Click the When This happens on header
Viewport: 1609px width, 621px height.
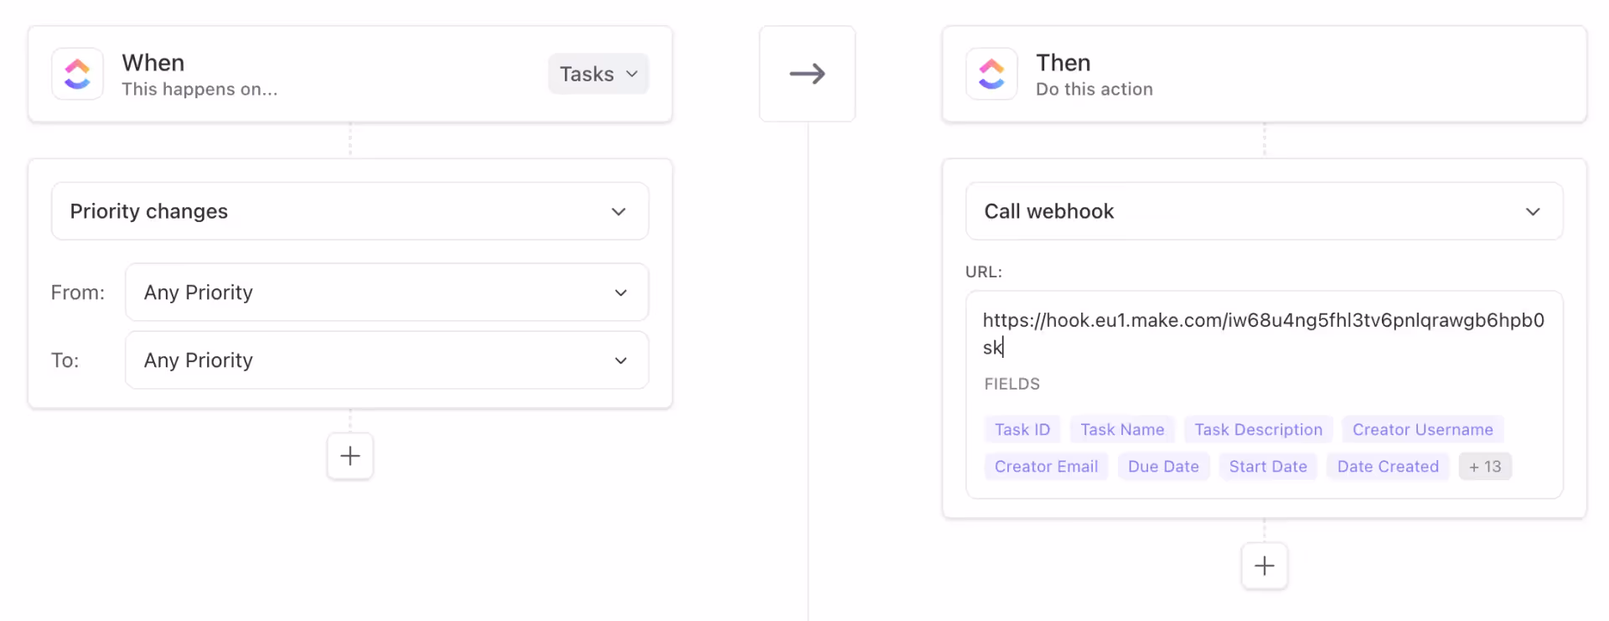(x=199, y=74)
